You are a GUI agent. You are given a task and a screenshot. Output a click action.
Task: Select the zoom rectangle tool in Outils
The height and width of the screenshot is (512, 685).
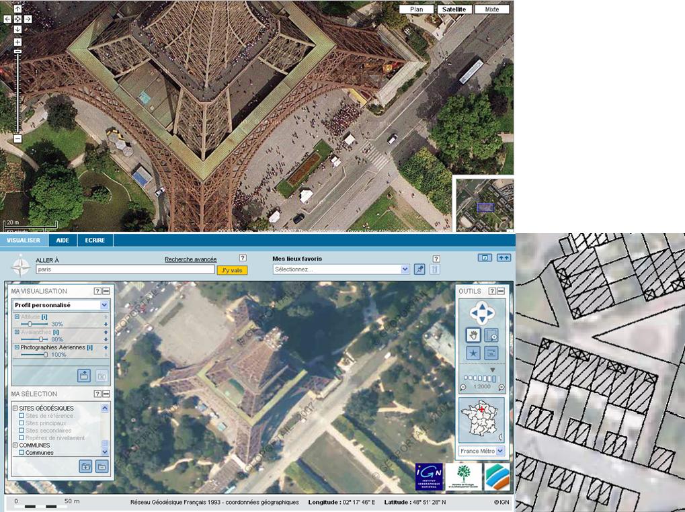[491, 335]
